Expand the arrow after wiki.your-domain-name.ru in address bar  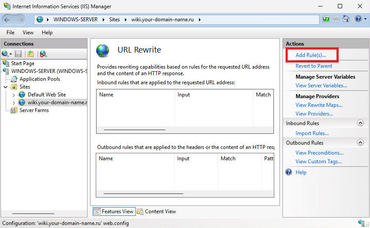point(200,20)
